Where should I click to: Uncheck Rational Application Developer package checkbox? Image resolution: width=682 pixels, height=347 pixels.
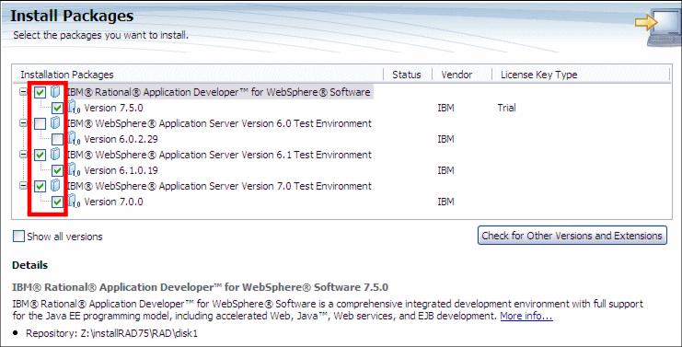(40, 92)
